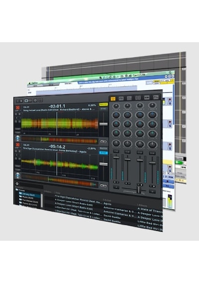Click the bottom deck time display -05:16.2
The height and width of the screenshot is (283, 199).
coord(57,146)
